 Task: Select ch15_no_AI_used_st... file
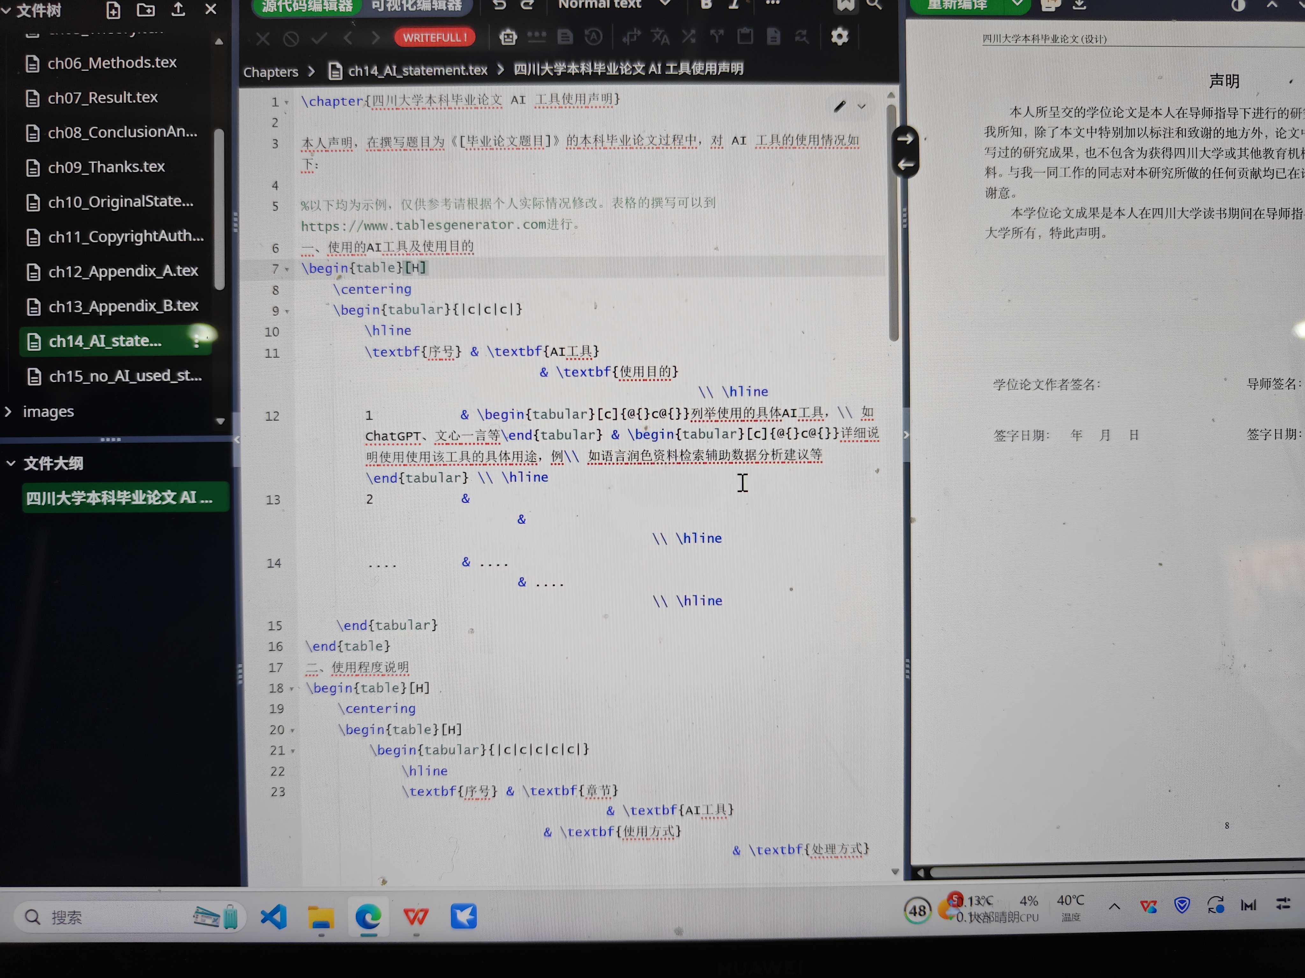coord(125,376)
